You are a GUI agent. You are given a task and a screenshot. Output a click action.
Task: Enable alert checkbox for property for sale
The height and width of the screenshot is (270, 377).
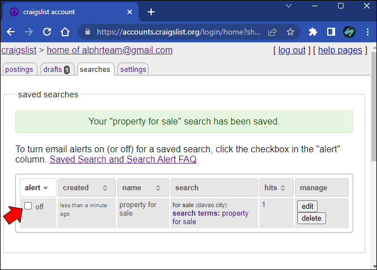[28, 206]
